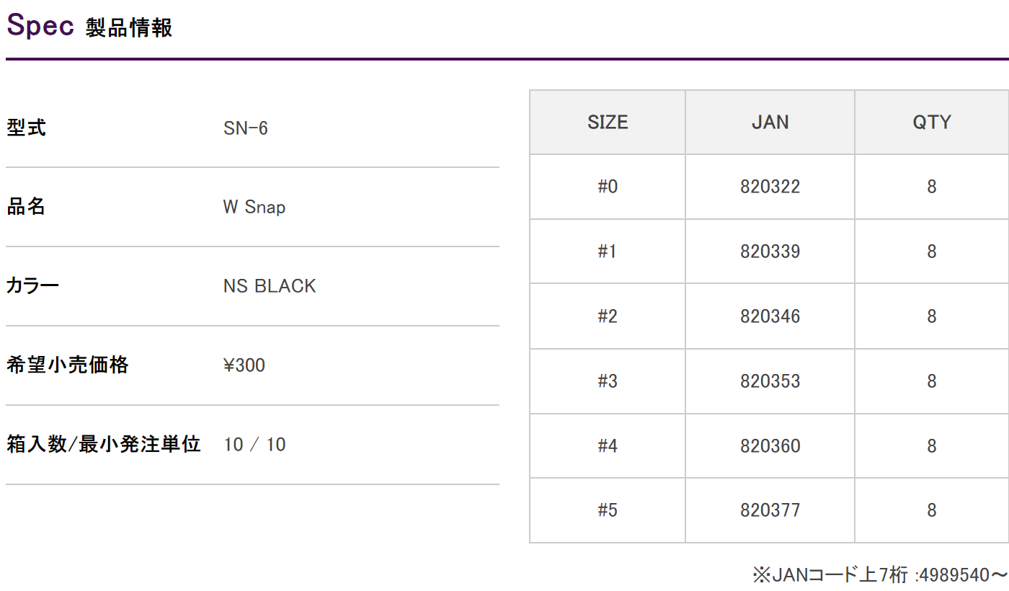Select the #1 size cell

[608, 252]
